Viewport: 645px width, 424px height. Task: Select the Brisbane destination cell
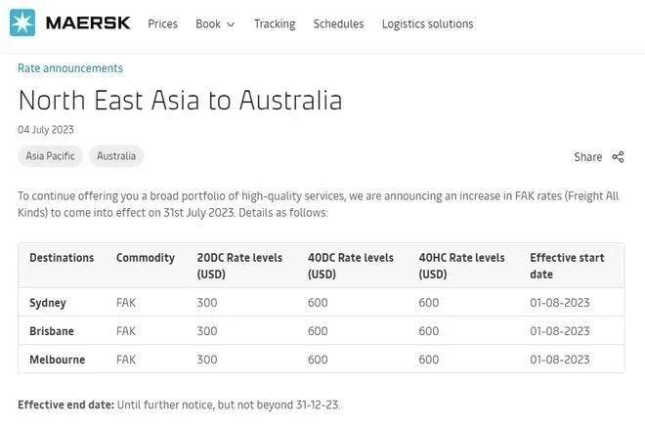pyautogui.click(x=52, y=331)
